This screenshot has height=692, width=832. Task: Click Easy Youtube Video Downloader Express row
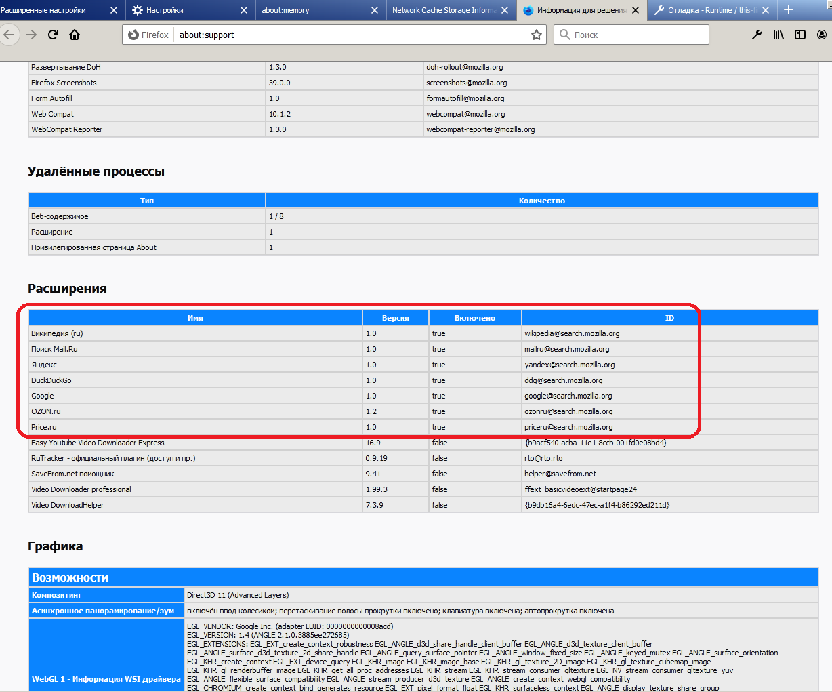pos(423,443)
